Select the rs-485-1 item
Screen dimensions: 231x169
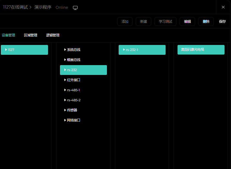tap(83, 90)
